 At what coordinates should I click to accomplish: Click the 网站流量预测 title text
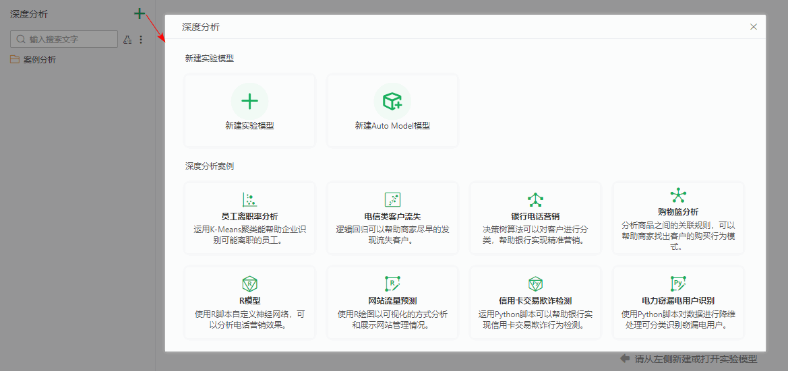click(392, 300)
